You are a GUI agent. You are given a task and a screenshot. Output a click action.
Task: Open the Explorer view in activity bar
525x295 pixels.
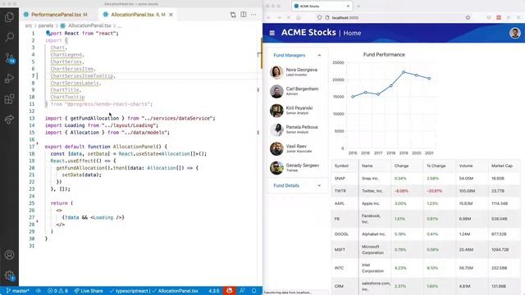tap(9, 17)
